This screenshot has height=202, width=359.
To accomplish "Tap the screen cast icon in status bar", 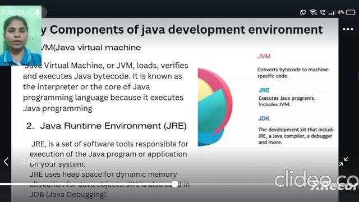I will click(x=303, y=12).
